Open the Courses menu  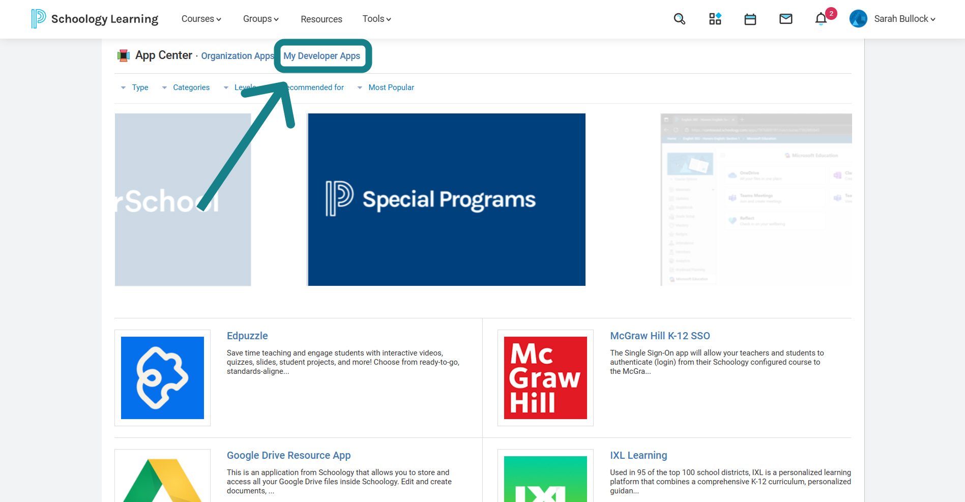click(x=201, y=19)
